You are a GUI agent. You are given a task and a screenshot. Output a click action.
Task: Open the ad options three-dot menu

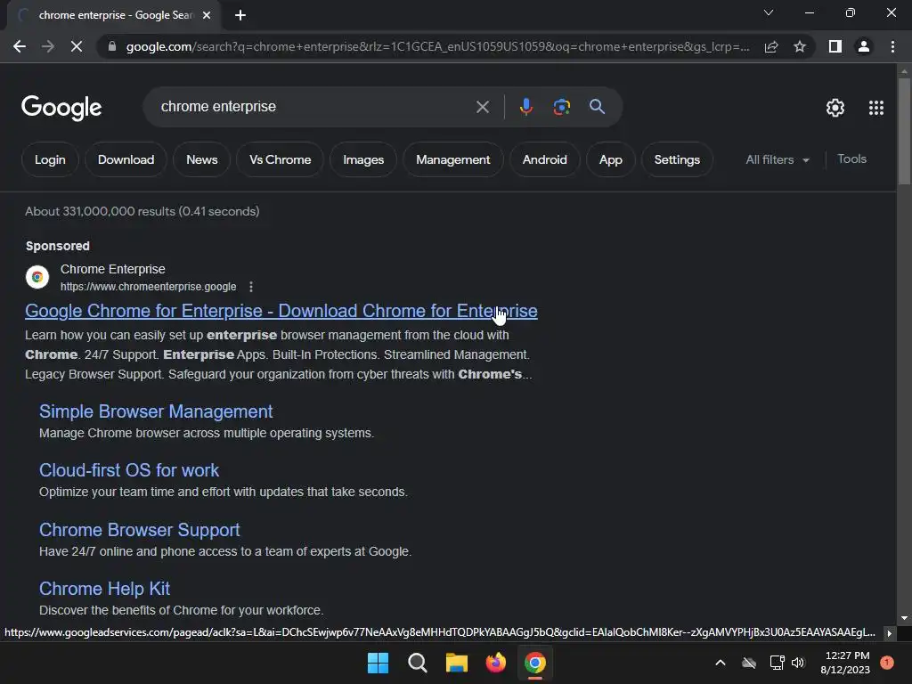click(x=250, y=287)
